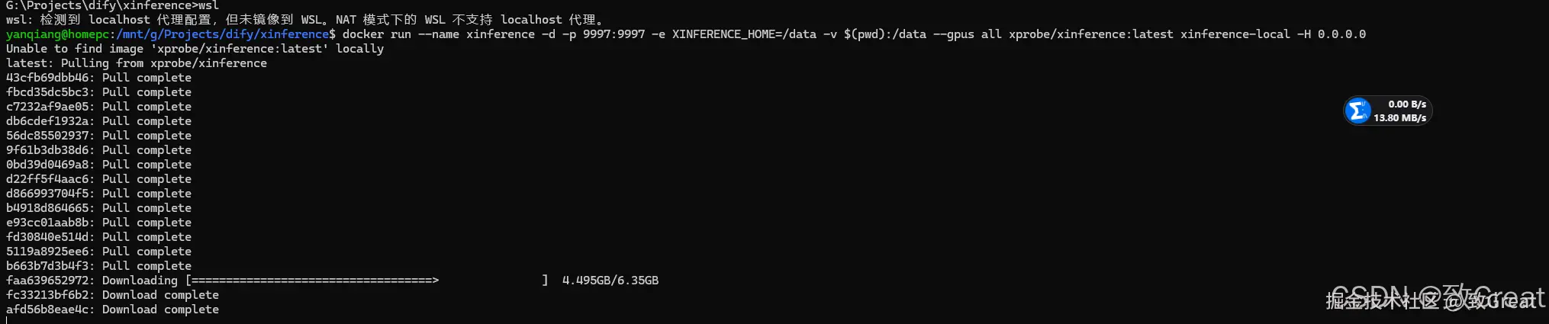Click the 4.495GB/6.35GB download size text
Viewport: 1549px width, 324px height.
click(x=610, y=281)
